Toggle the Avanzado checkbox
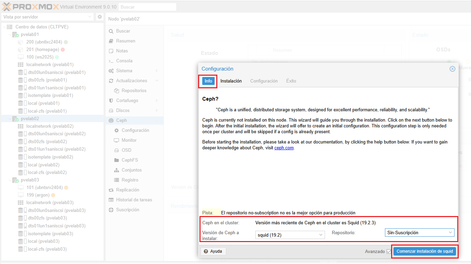Viewport: 471px width, 264px height. (389, 251)
